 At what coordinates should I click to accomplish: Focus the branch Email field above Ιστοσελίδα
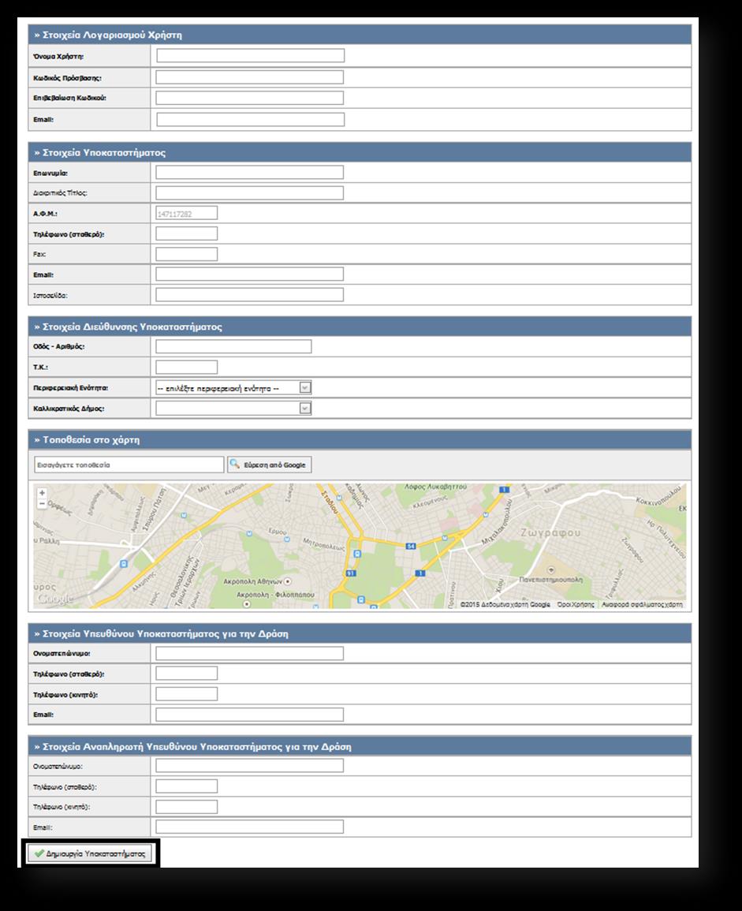[x=250, y=274]
